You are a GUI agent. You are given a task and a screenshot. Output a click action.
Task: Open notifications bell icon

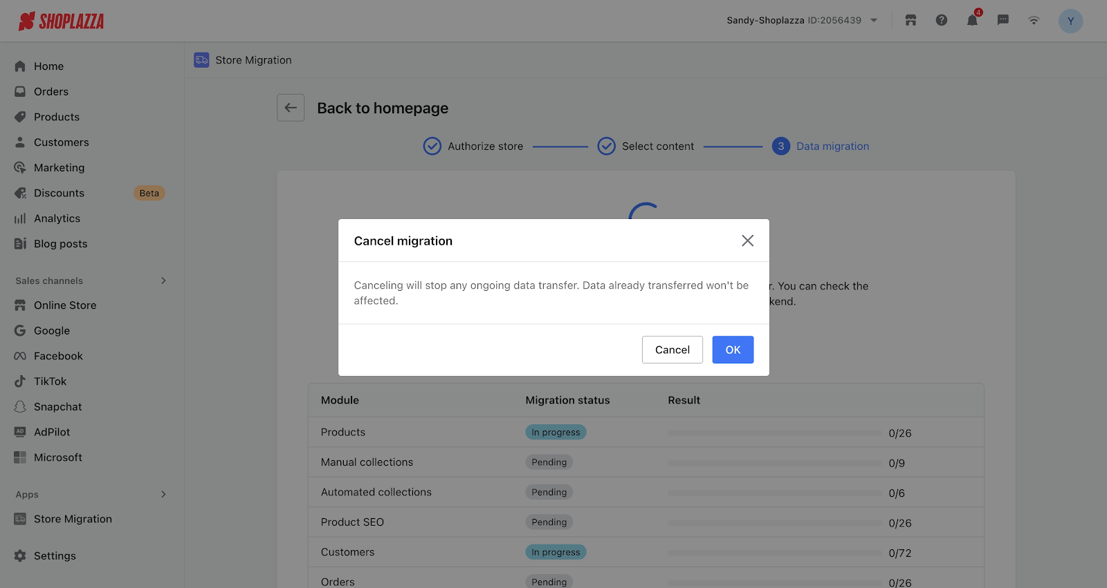pos(972,21)
